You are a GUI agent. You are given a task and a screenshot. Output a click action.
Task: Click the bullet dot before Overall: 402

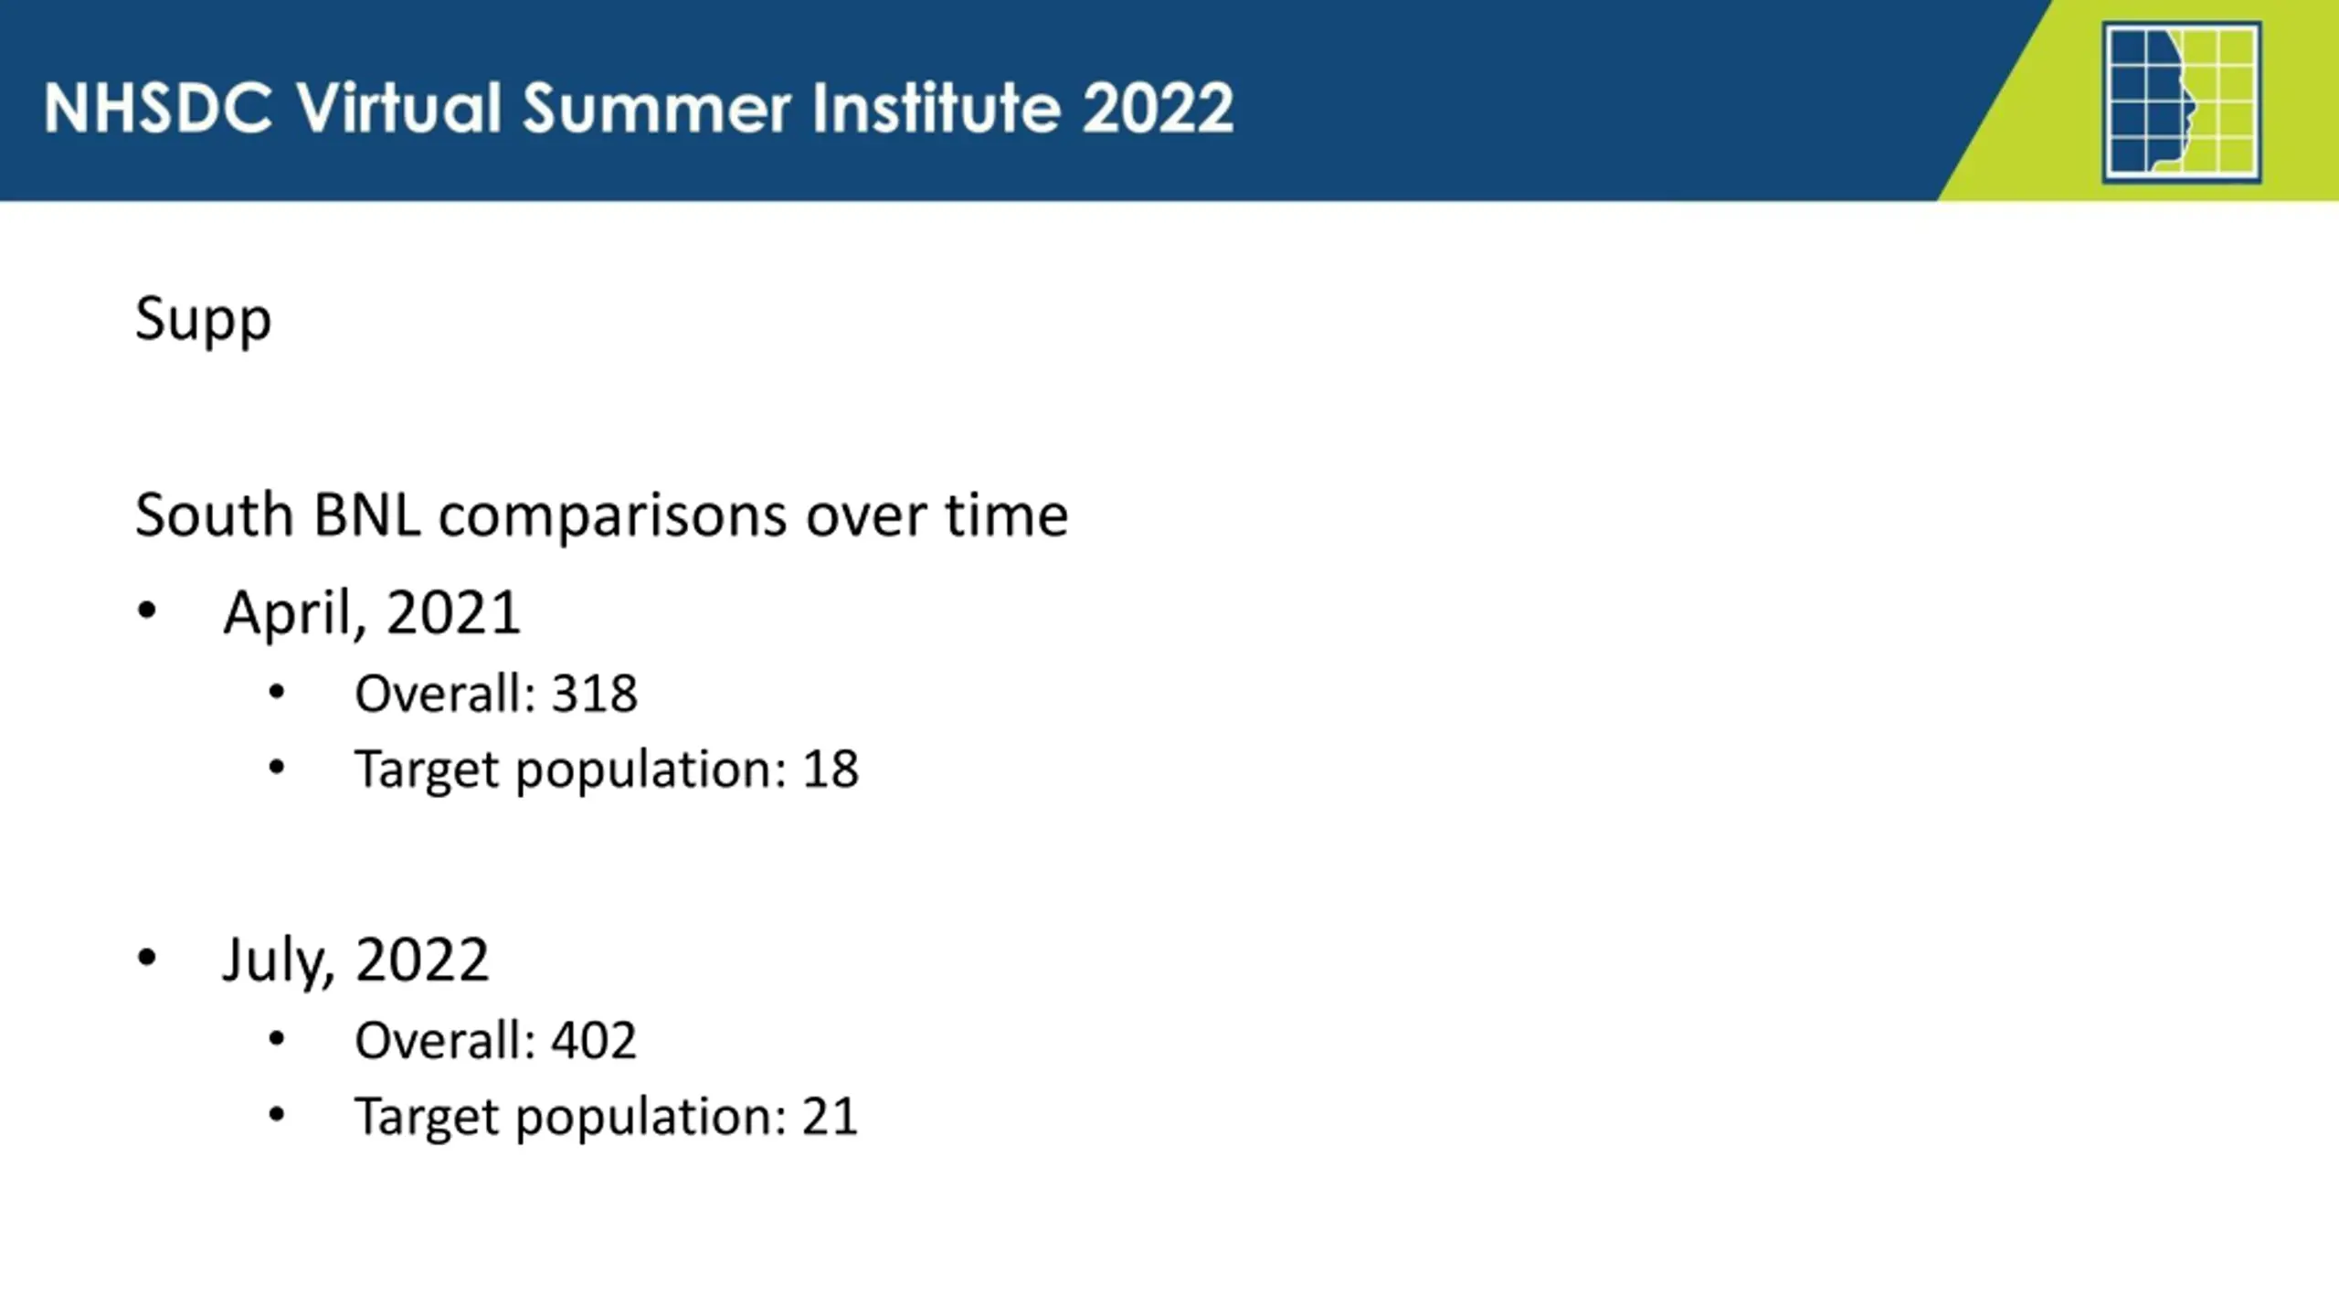(277, 1038)
